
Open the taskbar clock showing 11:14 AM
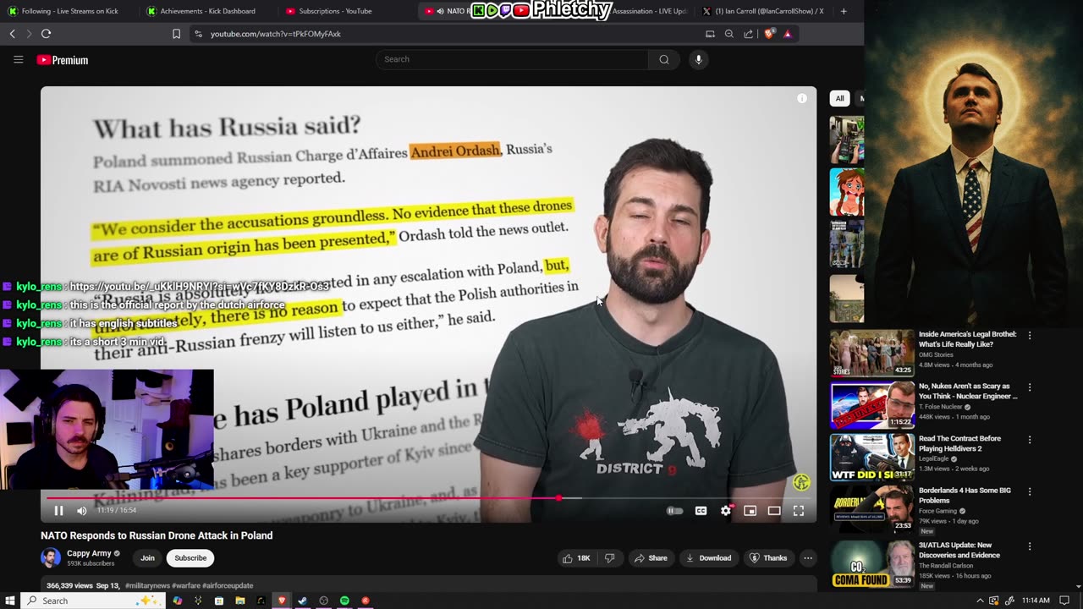(x=1035, y=601)
